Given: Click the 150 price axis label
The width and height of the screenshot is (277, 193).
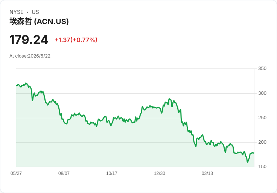Looking at the screenshot, I should (262, 167).
